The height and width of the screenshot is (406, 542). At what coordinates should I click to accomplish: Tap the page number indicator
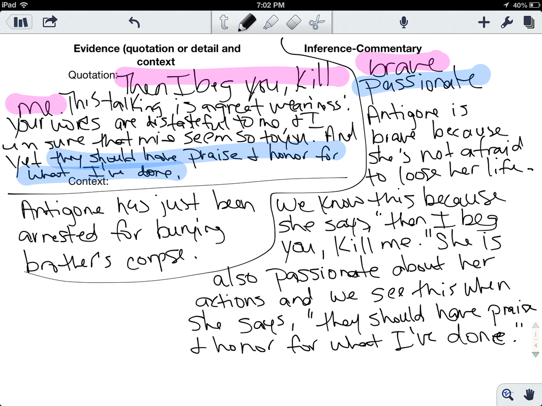[535, 340]
